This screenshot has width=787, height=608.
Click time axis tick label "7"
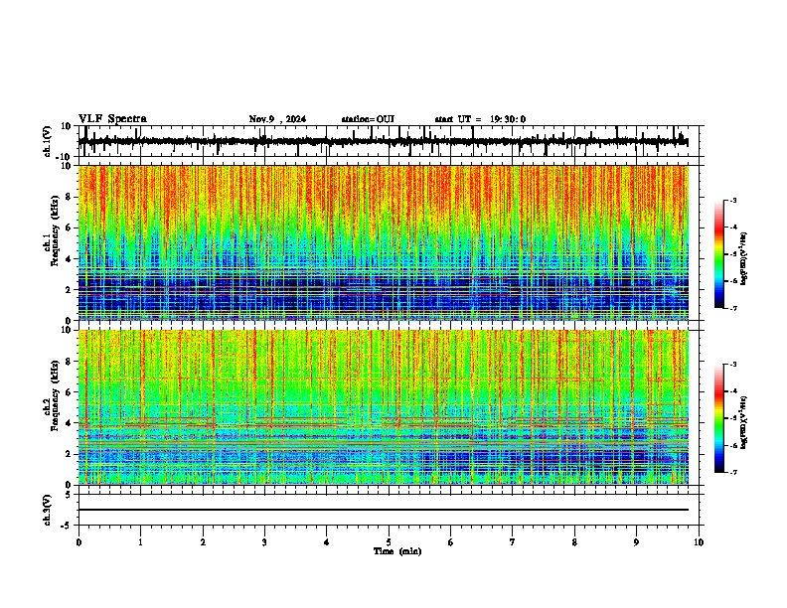click(513, 542)
